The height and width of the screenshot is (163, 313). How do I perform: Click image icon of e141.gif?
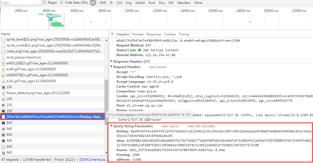click(x=3, y=81)
